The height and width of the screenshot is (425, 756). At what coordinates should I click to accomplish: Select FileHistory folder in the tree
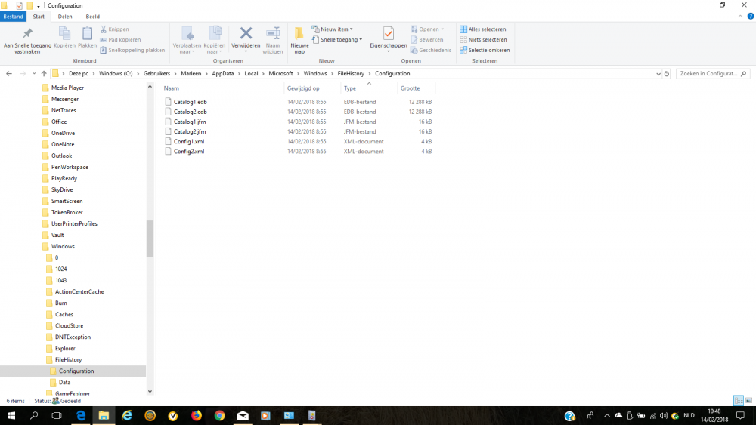[68, 359]
